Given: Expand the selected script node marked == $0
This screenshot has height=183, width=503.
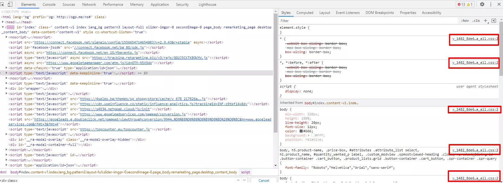Looking at the screenshot, I should 7,73.
